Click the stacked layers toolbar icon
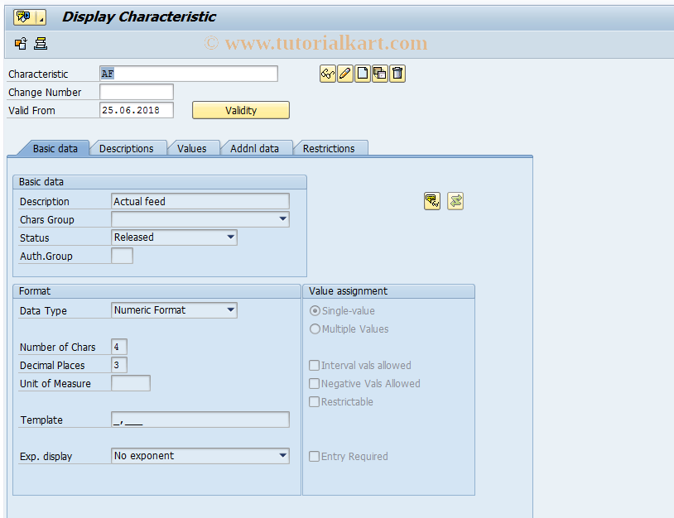 point(41,43)
